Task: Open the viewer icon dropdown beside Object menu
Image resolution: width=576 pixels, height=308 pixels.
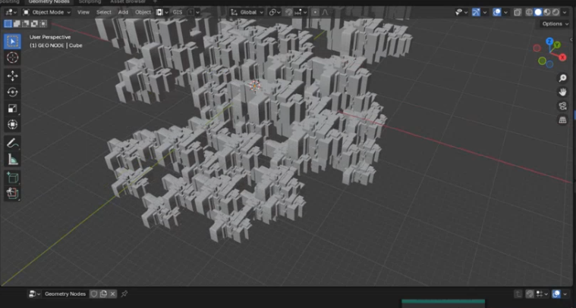Action: click(x=162, y=12)
